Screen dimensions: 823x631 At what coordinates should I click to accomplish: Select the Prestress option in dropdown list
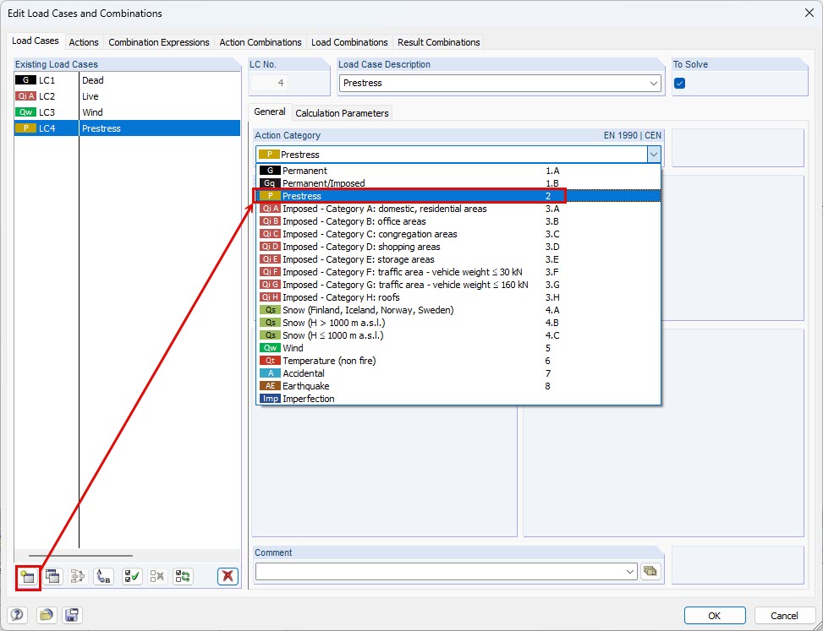pyautogui.click(x=458, y=196)
